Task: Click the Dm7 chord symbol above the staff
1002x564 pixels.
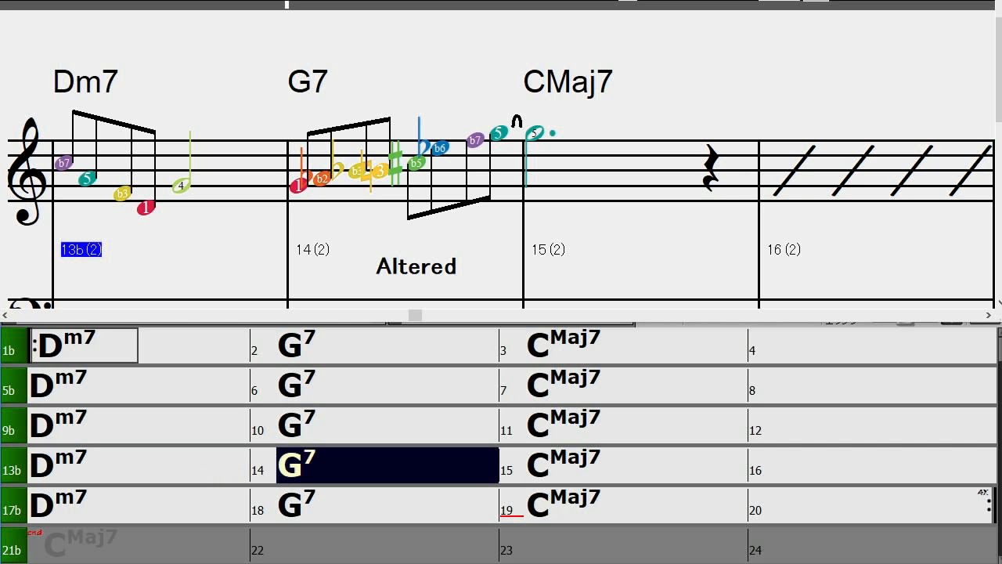Action: 85,81
